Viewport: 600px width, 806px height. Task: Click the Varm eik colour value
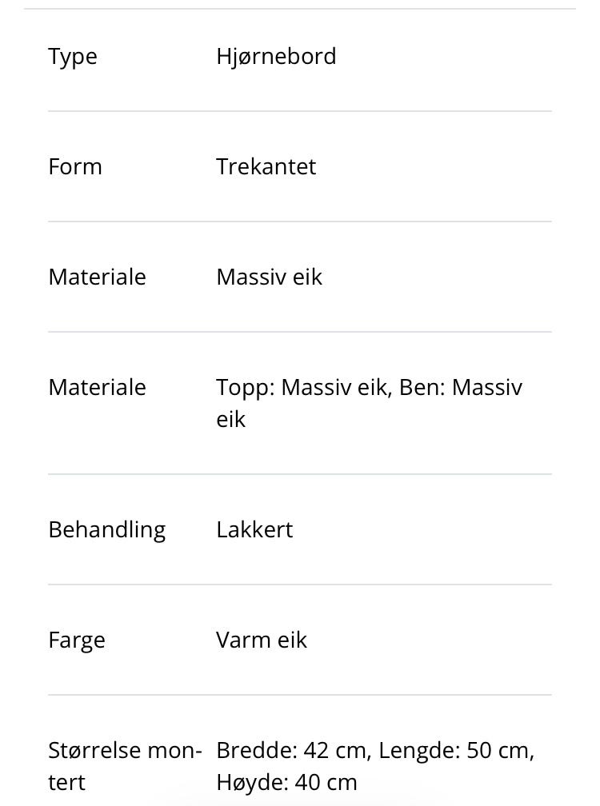[x=261, y=640]
